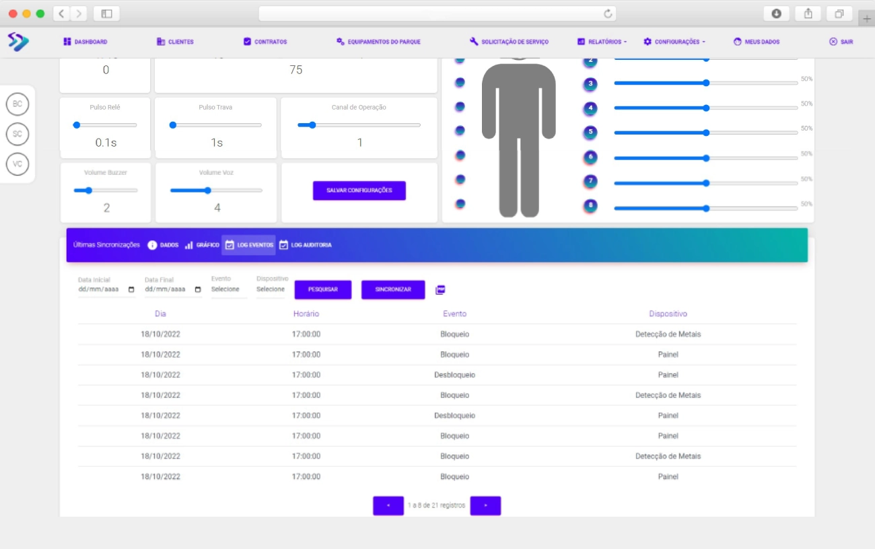Select the VC circle icon
This screenshot has width=875, height=549.
pyautogui.click(x=17, y=163)
